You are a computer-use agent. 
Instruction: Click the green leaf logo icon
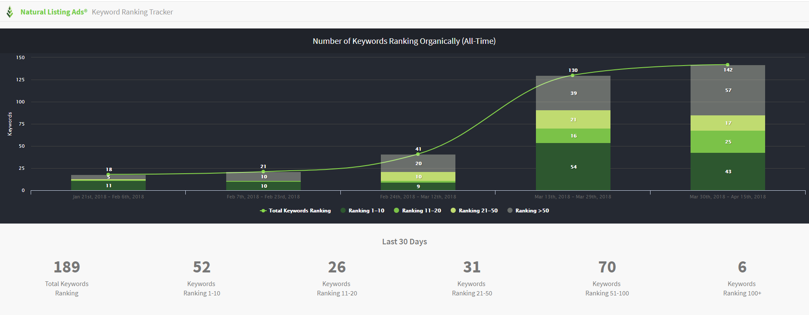point(10,12)
